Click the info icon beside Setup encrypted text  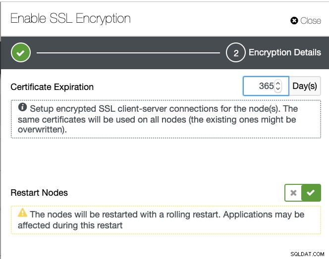[22, 107]
